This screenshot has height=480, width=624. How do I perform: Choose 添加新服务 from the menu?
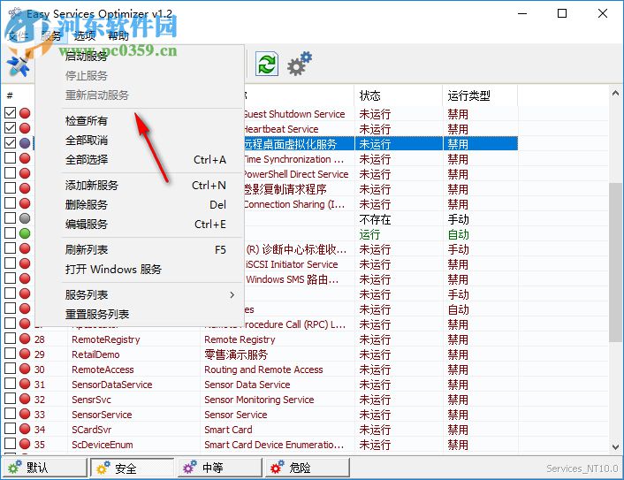140,185
